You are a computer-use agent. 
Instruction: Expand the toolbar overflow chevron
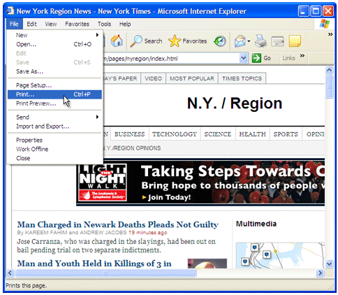click(330, 34)
